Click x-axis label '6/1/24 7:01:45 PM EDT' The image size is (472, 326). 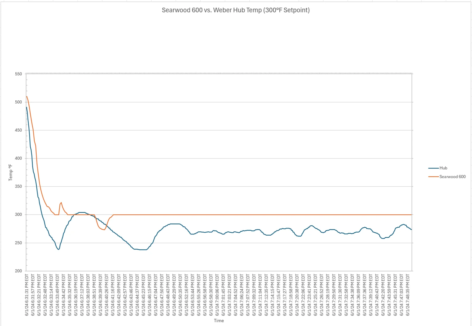223,295
